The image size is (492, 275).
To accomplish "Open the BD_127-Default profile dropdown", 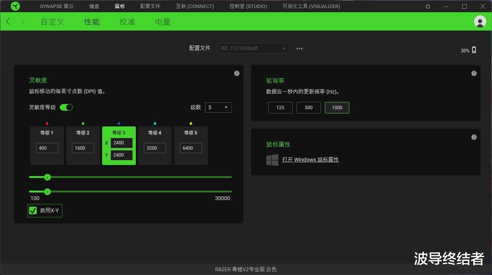I will 253,48.
